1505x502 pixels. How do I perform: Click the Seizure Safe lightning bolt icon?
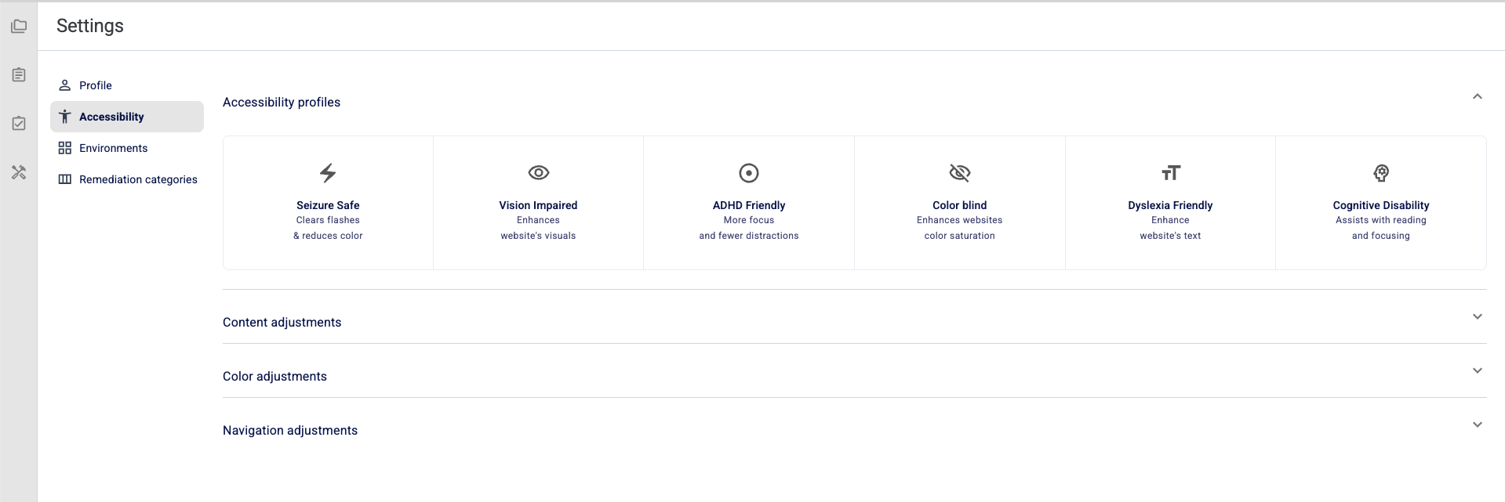[328, 172]
